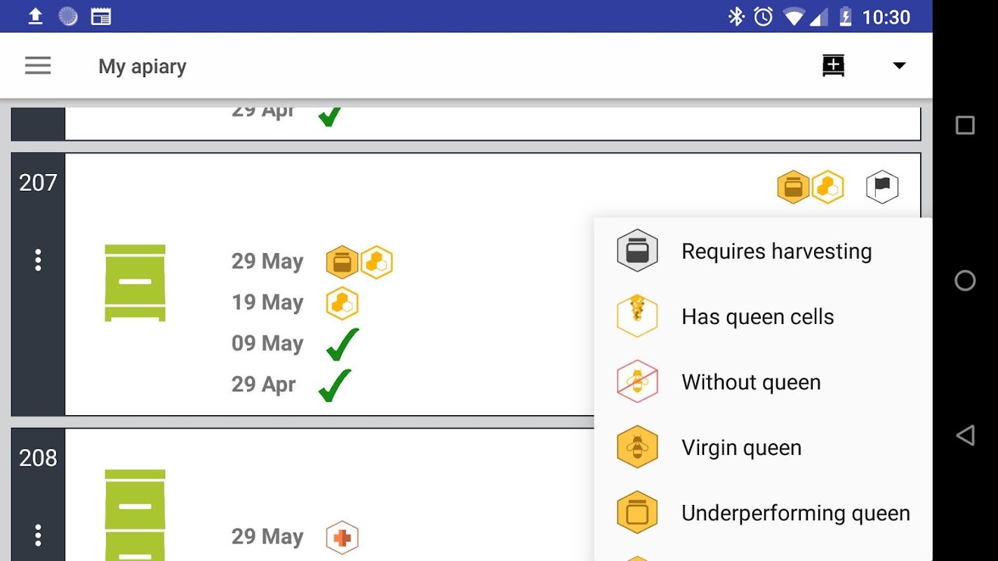Screen dimensions: 998x561
Task: Expand the toolbar dropdown arrow
Action: click(899, 66)
